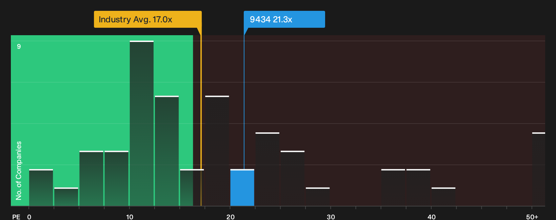The height and width of the screenshot is (220, 556).
Task: Click the Industry Avg. 17.0x label
Action: 148,19
